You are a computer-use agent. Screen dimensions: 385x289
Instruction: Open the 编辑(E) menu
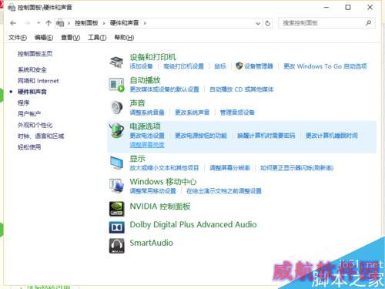tap(44, 38)
